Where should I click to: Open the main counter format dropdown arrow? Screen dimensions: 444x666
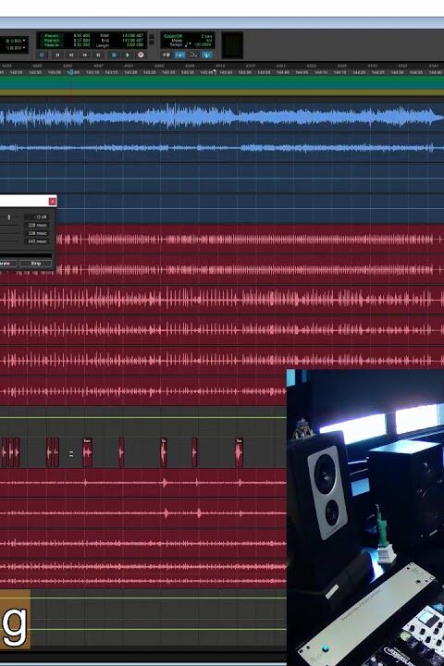click(x=24, y=41)
